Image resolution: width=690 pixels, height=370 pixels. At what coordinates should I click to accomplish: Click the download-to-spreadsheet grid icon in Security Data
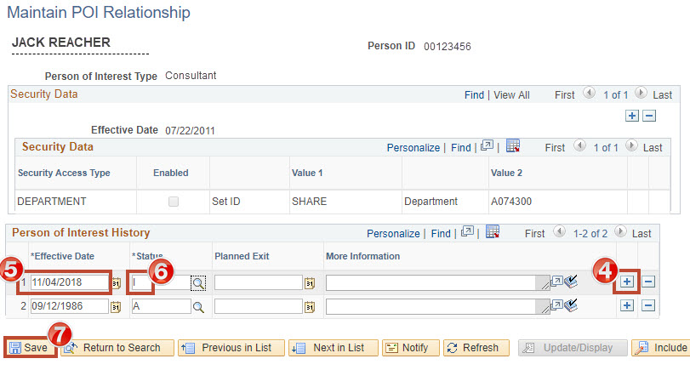pos(513,146)
